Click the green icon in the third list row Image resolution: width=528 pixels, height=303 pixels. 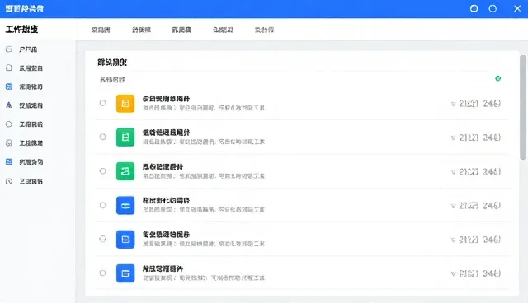click(x=125, y=171)
